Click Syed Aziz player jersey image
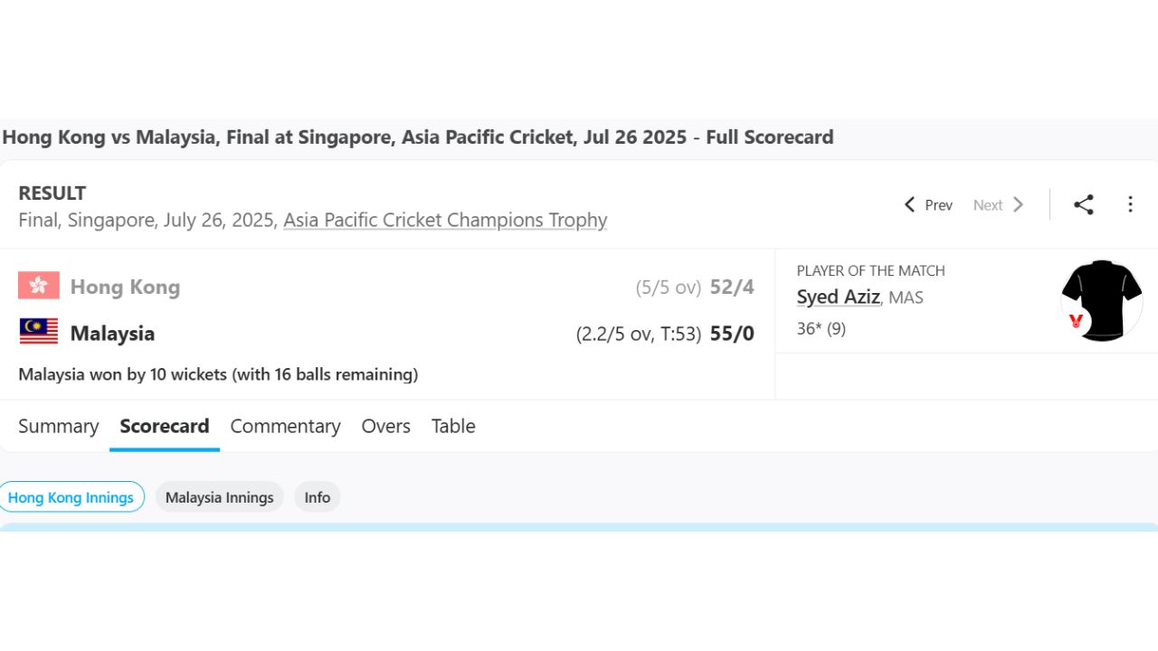The image size is (1158, 651). [1101, 300]
